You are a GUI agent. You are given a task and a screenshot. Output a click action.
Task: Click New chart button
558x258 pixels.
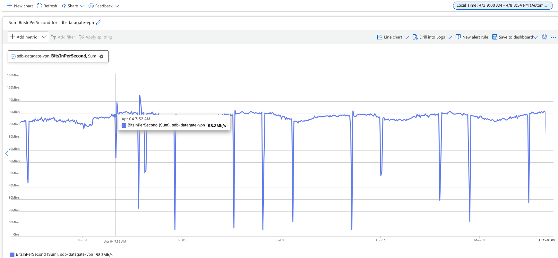(x=20, y=6)
